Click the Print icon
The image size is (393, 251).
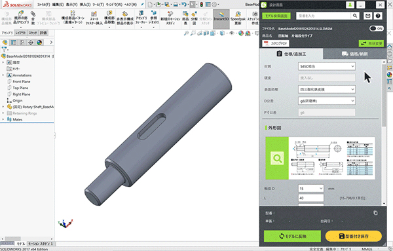tap(176, 5)
